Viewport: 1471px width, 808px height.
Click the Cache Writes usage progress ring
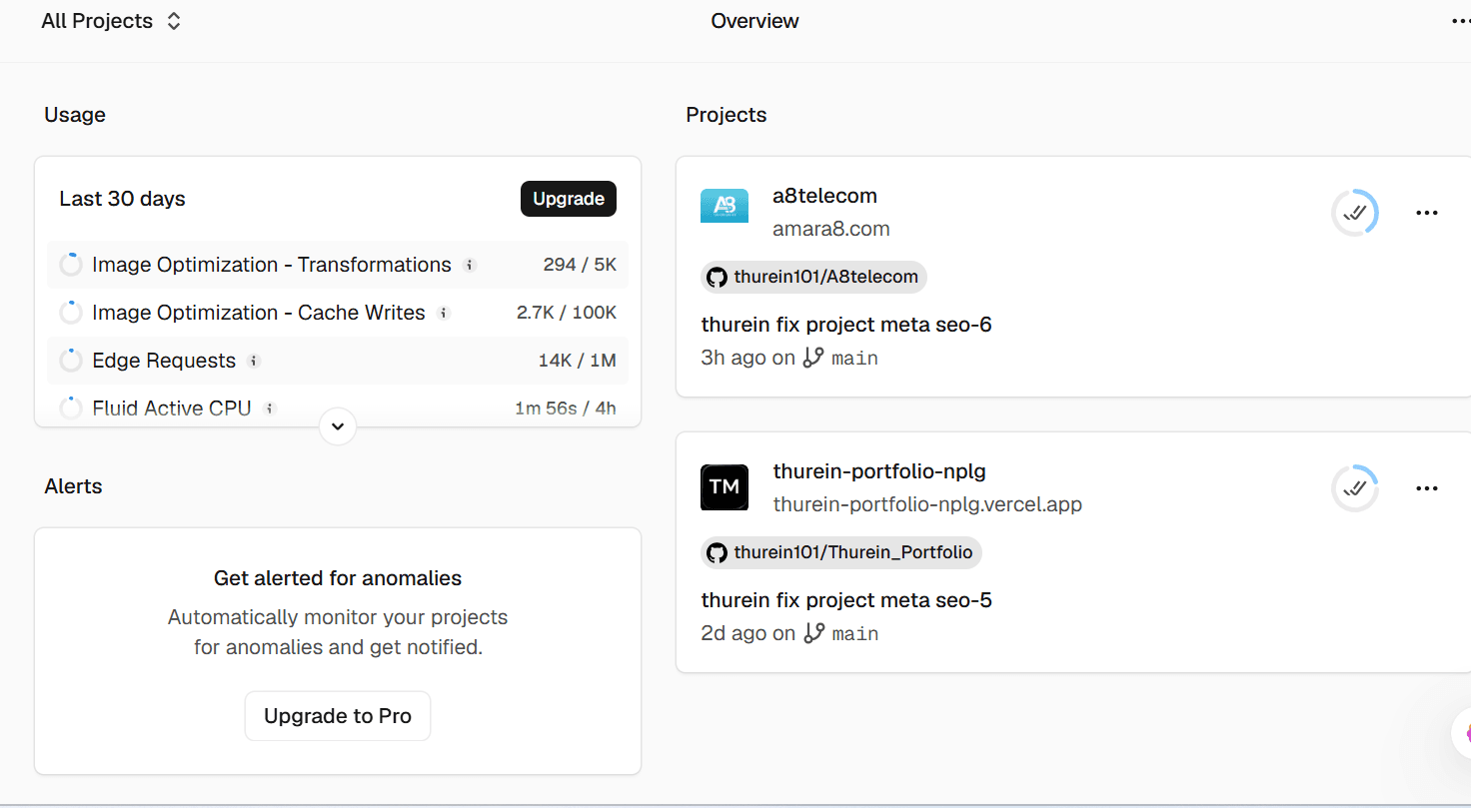70,313
